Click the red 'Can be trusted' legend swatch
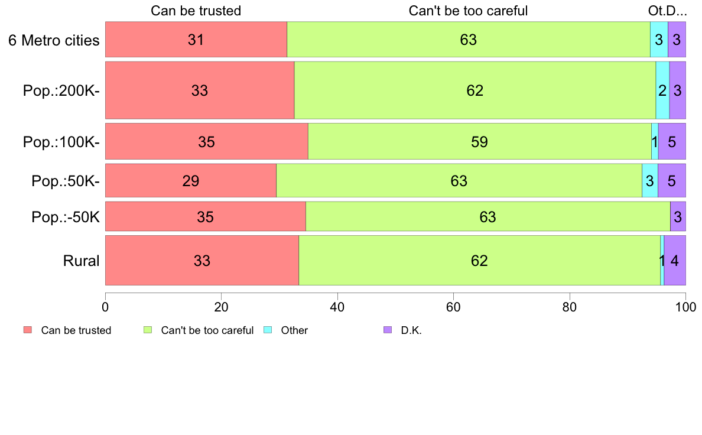This screenshot has width=702, height=435. [28, 330]
